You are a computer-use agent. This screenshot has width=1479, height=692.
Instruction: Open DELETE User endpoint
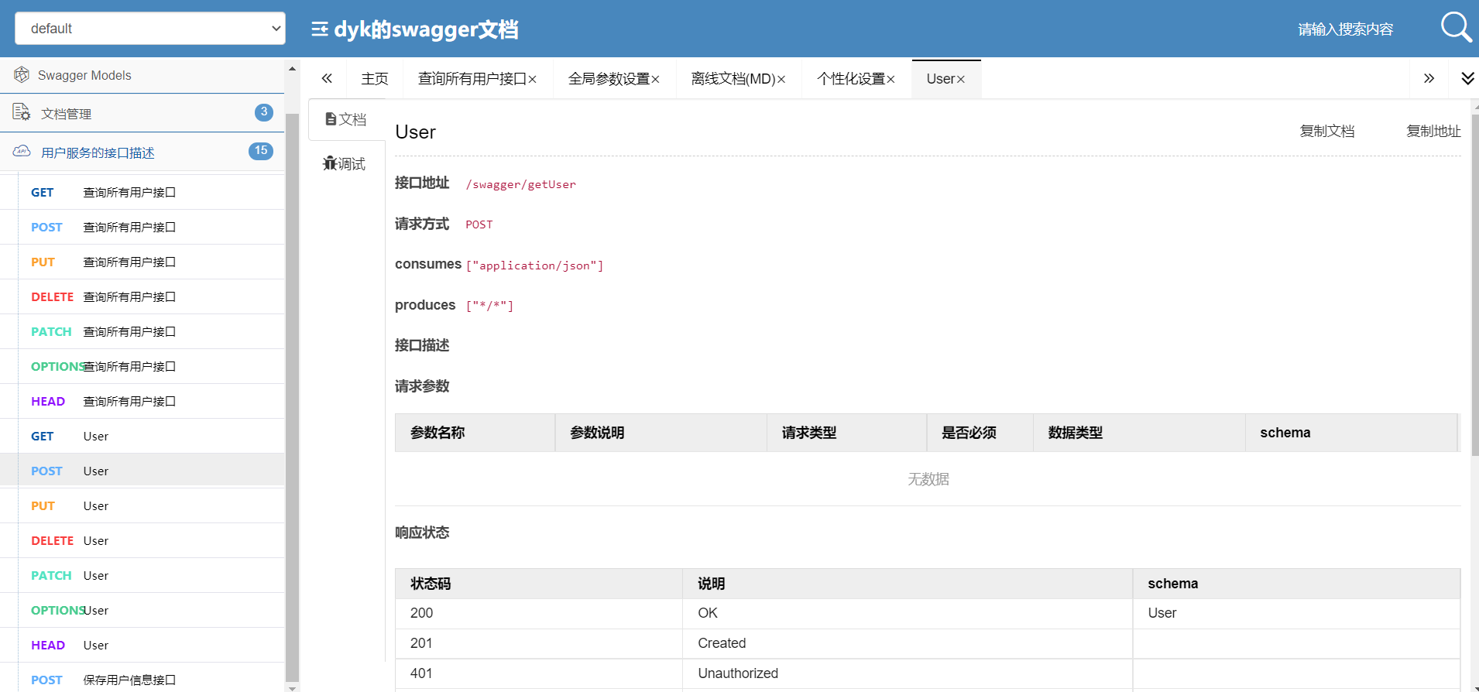(142, 540)
